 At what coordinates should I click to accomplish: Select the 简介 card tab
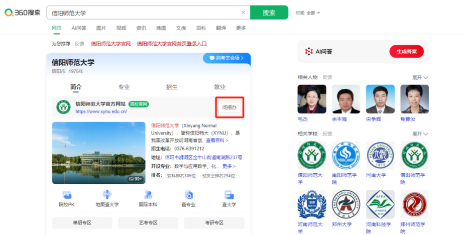[76, 87]
